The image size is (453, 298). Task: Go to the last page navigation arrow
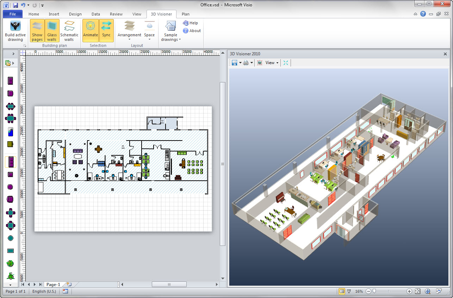41,284
